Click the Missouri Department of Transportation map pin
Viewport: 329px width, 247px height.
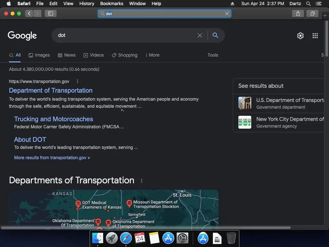pos(129,203)
